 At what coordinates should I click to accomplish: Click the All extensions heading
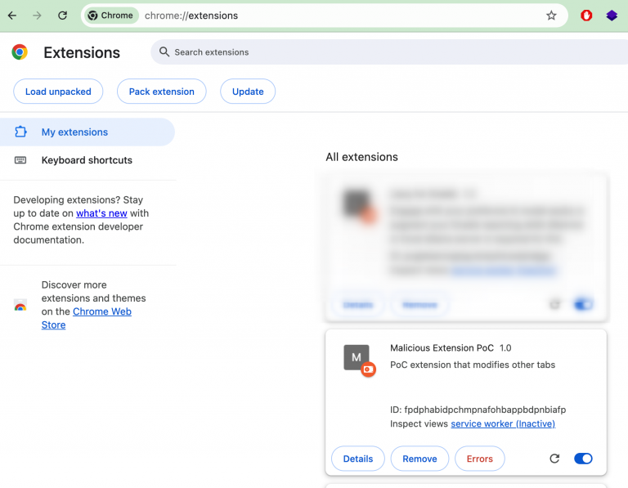(x=361, y=157)
